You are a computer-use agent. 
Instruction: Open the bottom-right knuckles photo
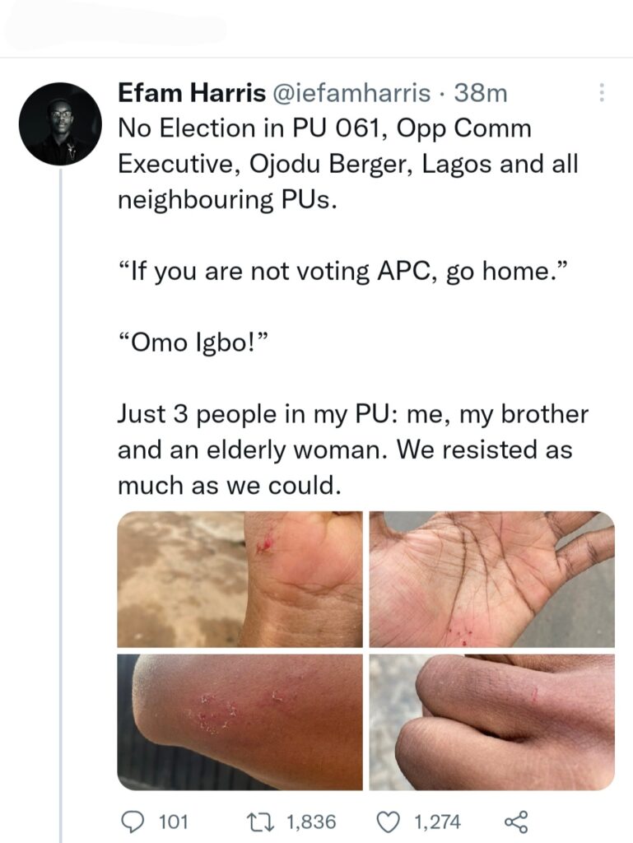click(x=491, y=722)
